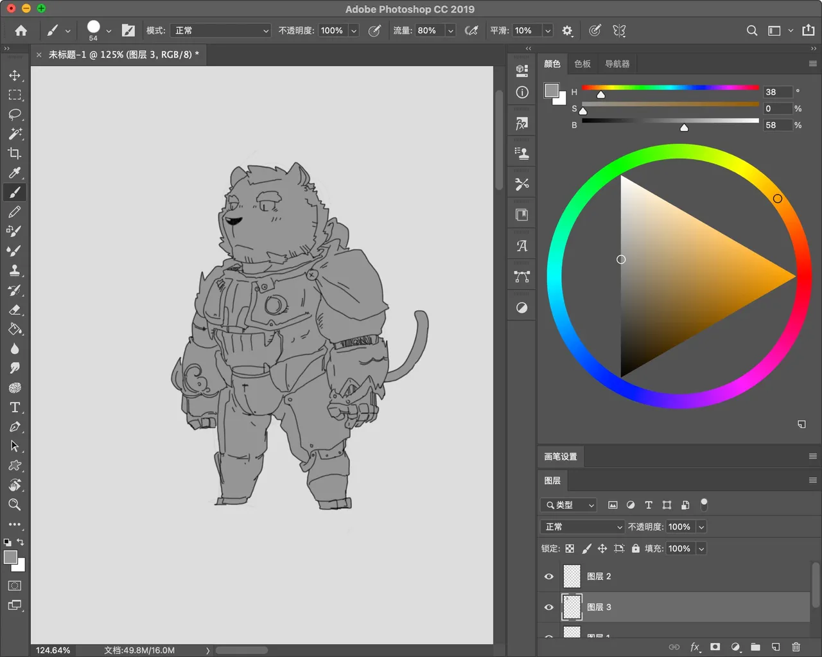
Task: Click the foreground color swatch in color panel
Action: [551, 91]
